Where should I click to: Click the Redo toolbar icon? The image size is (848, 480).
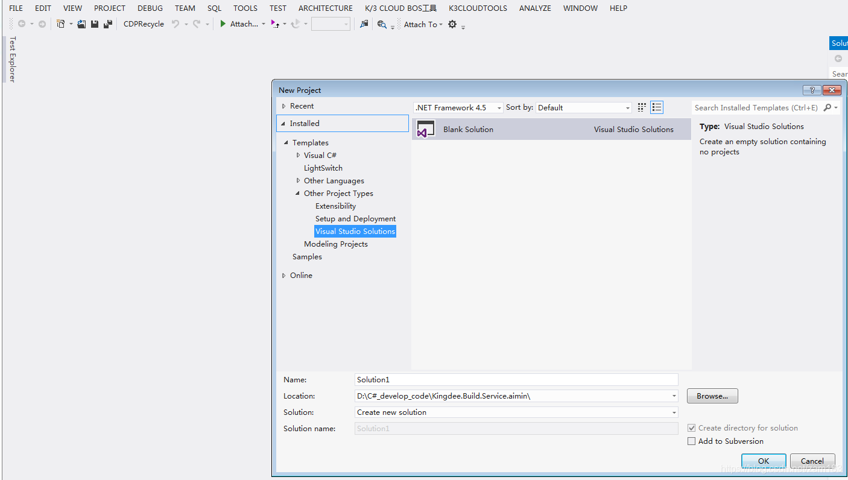point(197,24)
